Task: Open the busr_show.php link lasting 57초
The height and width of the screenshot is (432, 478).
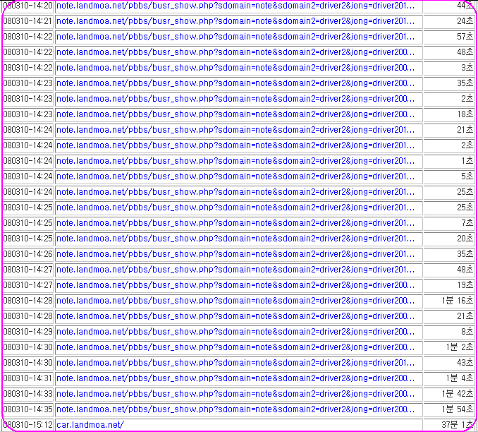Action: (235, 37)
